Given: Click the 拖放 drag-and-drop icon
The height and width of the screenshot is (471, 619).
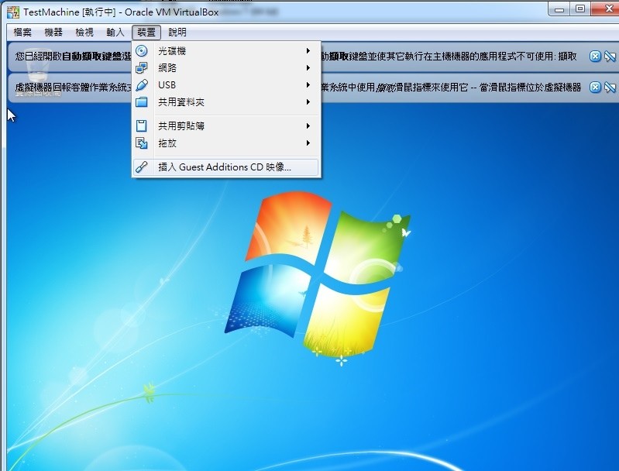Looking at the screenshot, I should pyautogui.click(x=141, y=143).
